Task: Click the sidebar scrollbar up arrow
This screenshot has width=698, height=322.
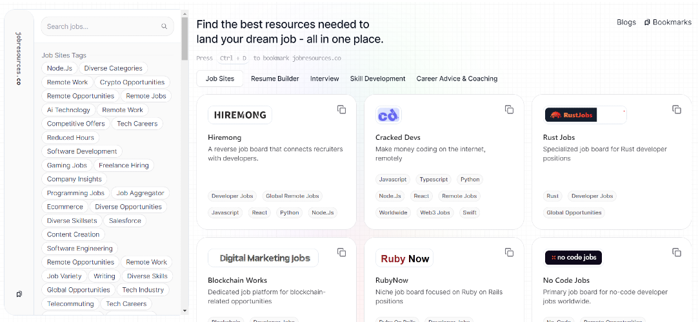Action: tap(184, 14)
